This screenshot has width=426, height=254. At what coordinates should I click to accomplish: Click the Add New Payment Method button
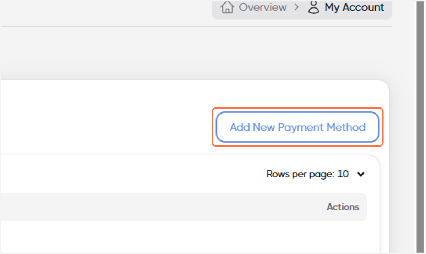pyautogui.click(x=297, y=127)
